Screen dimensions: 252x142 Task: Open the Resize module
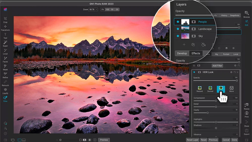point(246,106)
